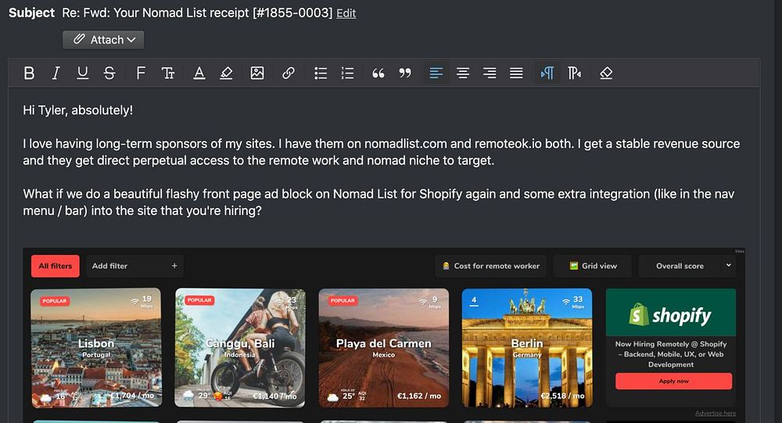Viewport: 782px width, 423px height.
Task: Click the paragraph mentioning remoteok.io
Action: pyautogui.click(x=382, y=152)
